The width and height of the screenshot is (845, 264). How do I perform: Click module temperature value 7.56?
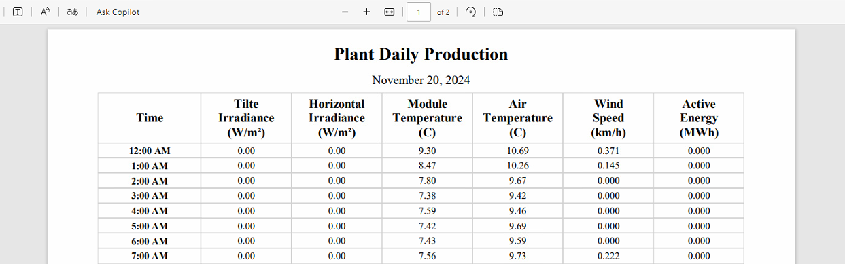(x=427, y=256)
